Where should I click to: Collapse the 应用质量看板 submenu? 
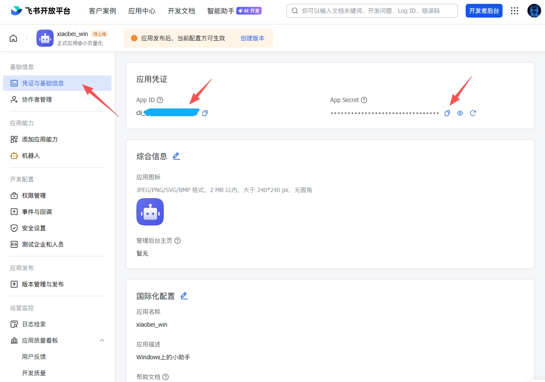click(x=102, y=340)
